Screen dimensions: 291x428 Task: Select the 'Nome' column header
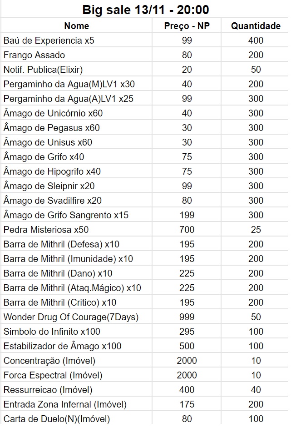[x=76, y=26]
